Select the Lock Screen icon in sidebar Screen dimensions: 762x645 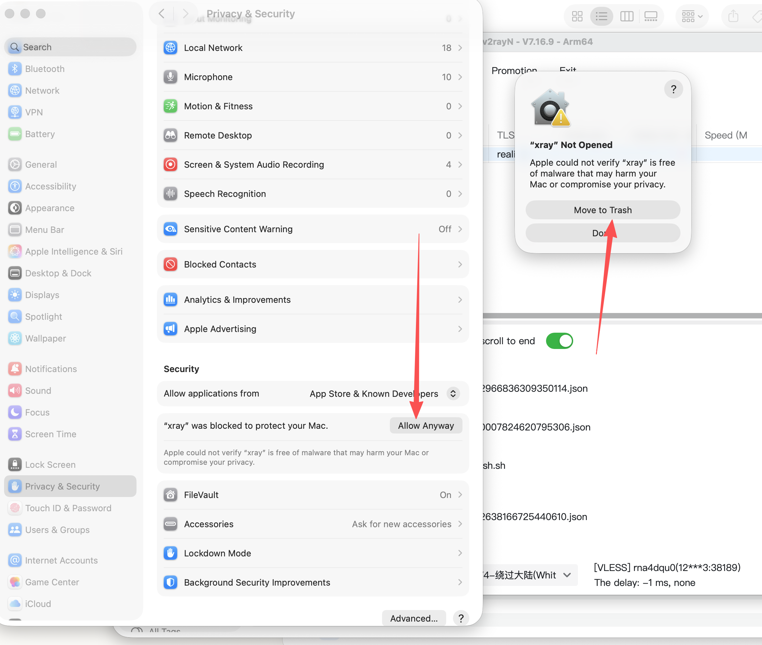(x=15, y=465)
